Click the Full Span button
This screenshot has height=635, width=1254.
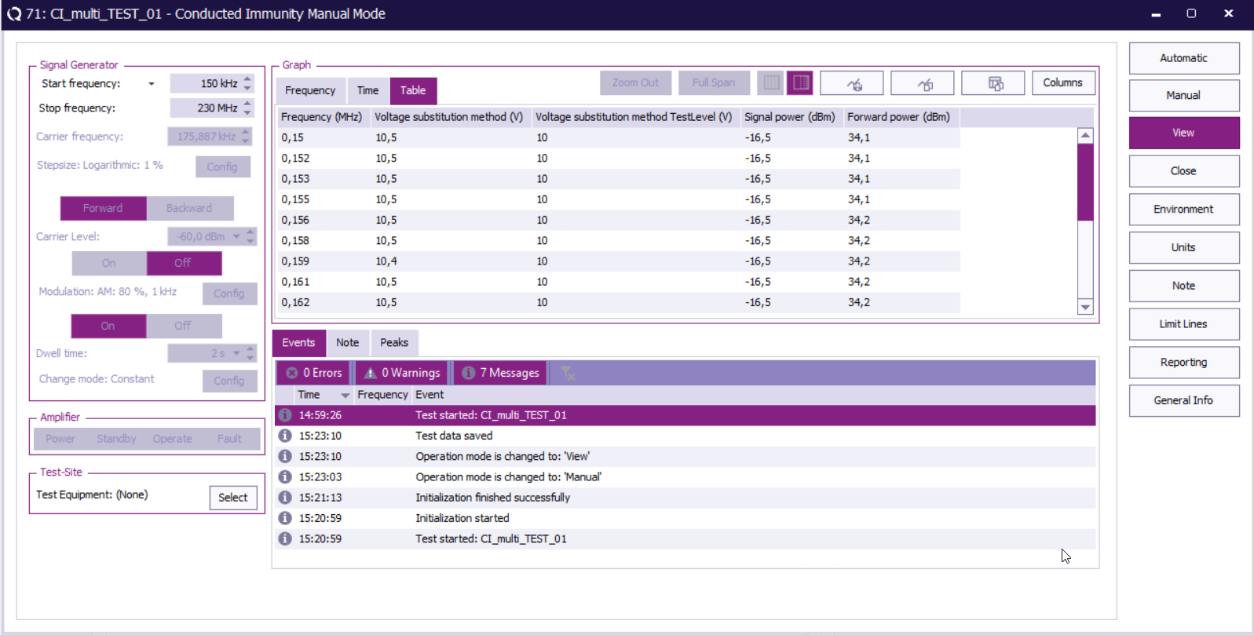[x=714, y=83]
